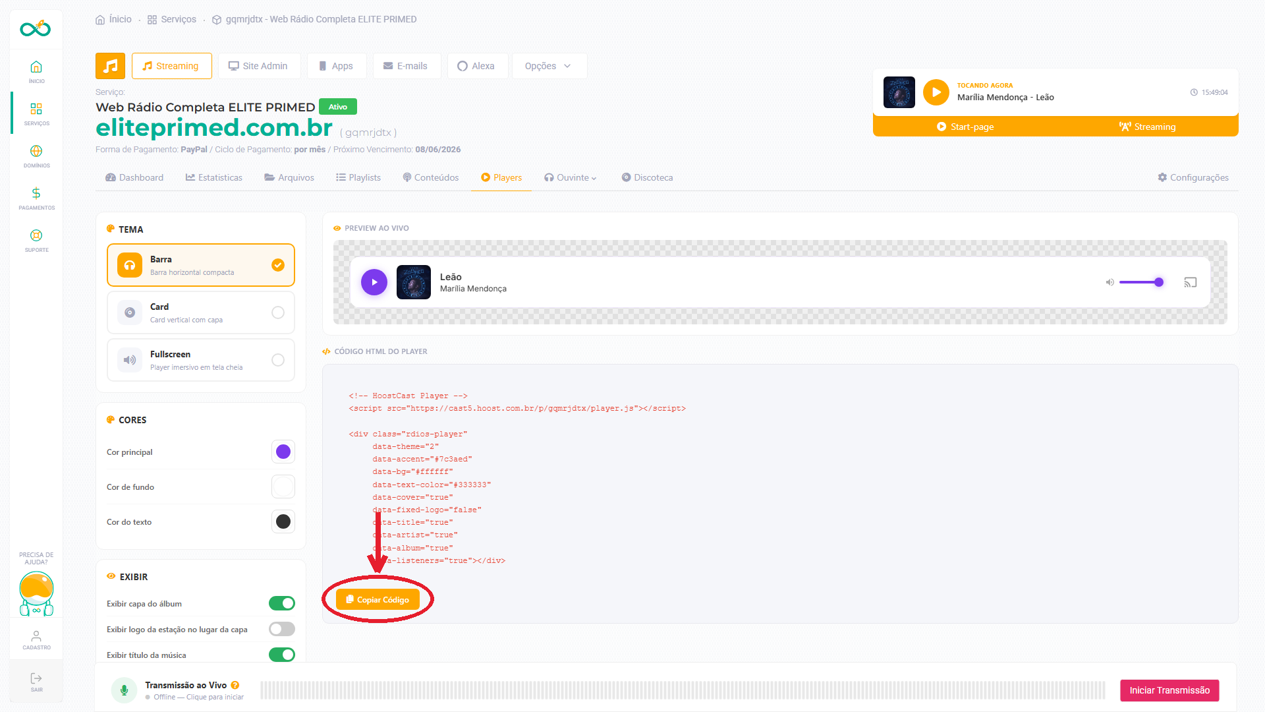
Task: Toggle Exibir título da música
Action: (x=282, y=655)
